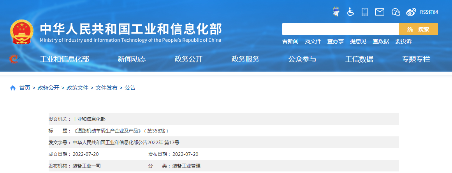
Task: Click the email envelope icon
Action: tap(380, 12)
